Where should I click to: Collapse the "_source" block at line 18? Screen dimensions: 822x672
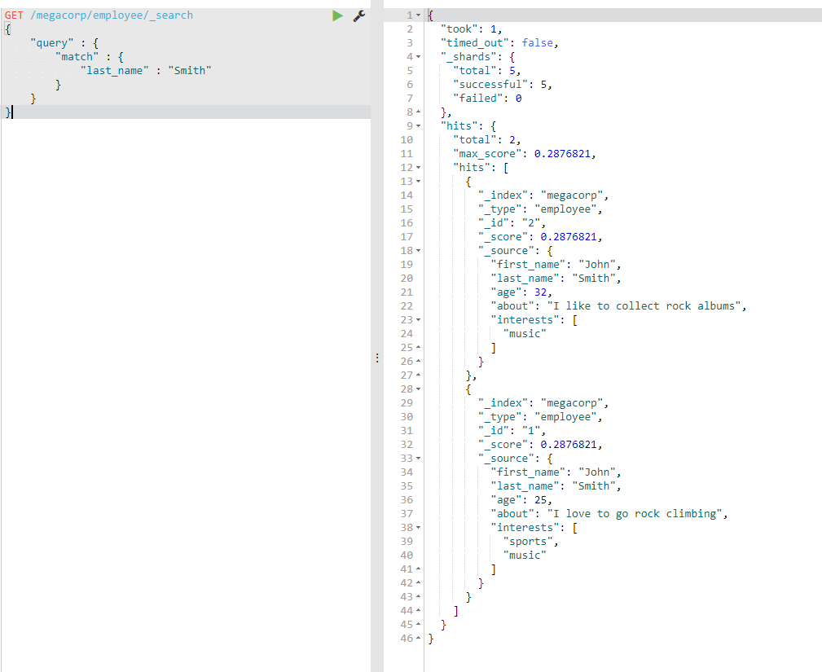click(419, 251)
